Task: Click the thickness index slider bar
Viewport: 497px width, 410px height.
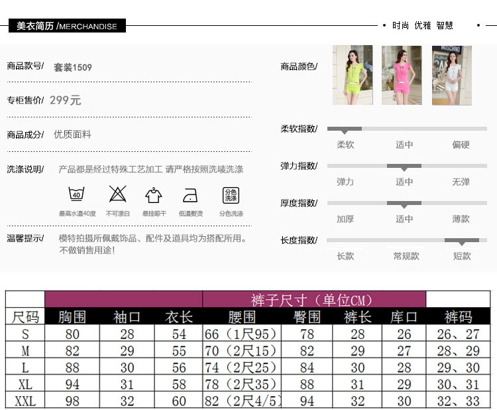Action: [407, 203]
